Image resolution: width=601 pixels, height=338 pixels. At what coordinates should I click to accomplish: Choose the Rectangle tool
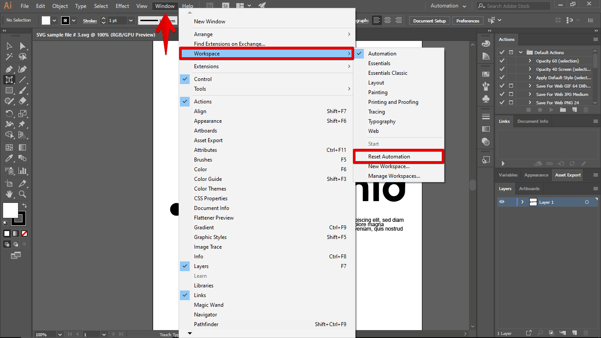pyautogui.click(x=9, y=91)
